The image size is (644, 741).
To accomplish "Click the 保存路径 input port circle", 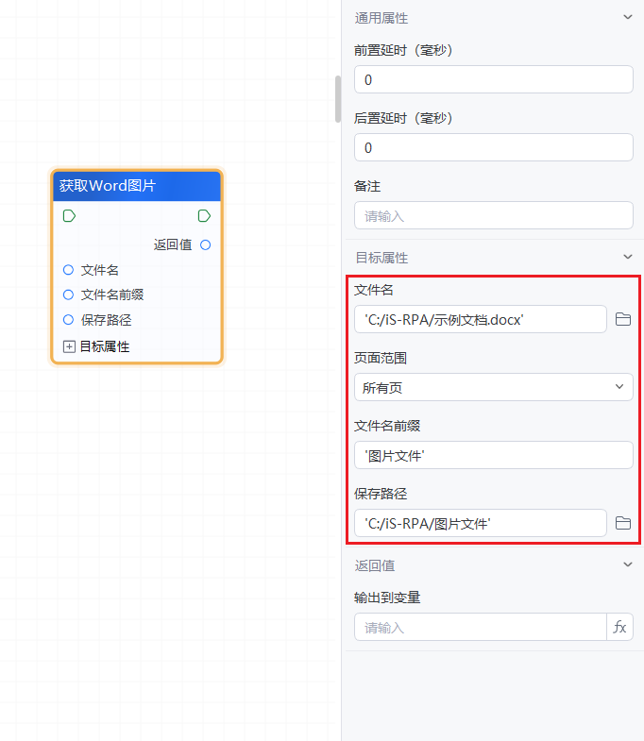I will tap(68, 320).
